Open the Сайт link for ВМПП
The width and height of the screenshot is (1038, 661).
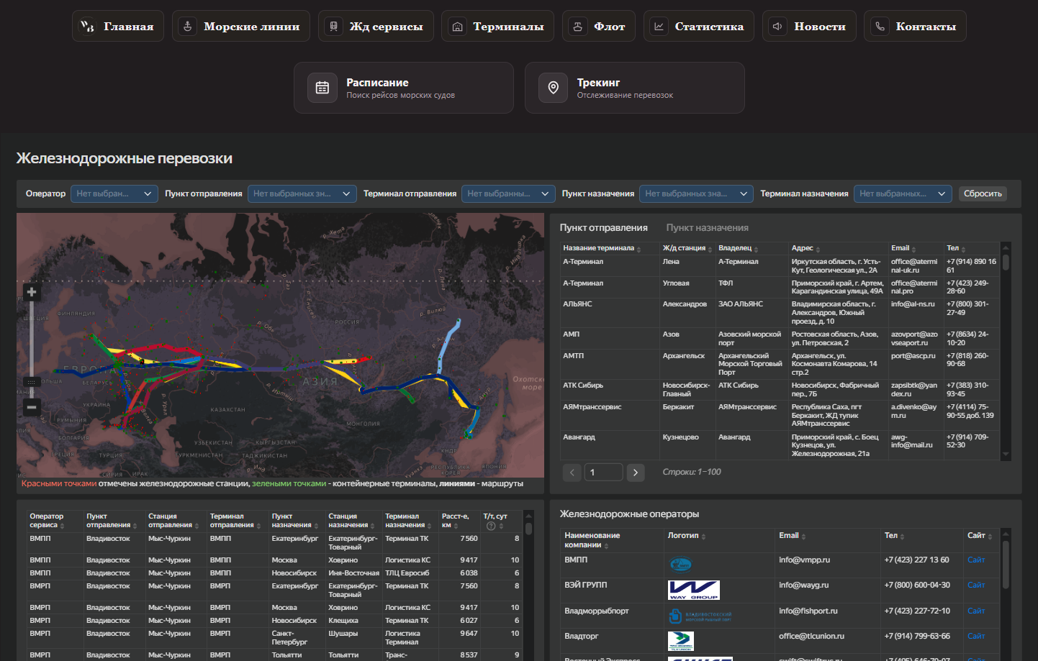976,560
